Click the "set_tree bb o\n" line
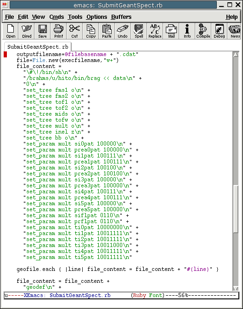 pos(53,138)
